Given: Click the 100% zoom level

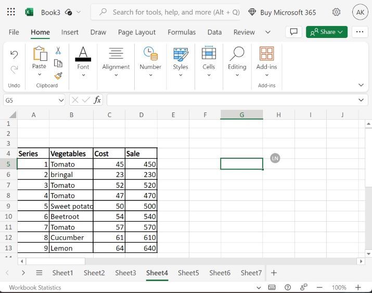Looking at the screenshot, I should click(339, 288).
